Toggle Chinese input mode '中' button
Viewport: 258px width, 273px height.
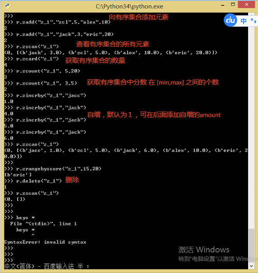[x=244, y=21]
